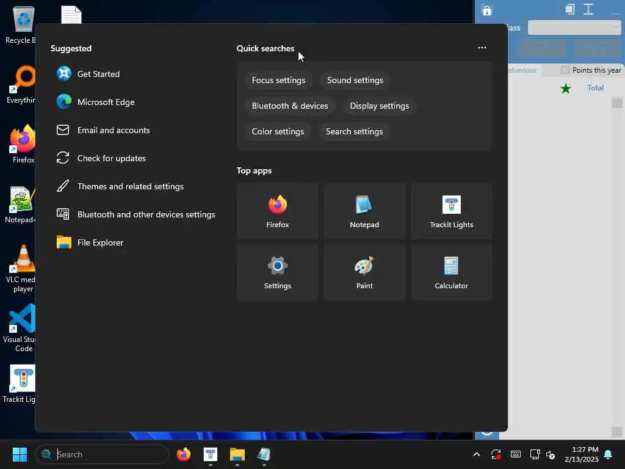The width and height of the screenshot is (625, 469).
Task: Click the Trackit window vertical scrollbar
Action: 616,266
